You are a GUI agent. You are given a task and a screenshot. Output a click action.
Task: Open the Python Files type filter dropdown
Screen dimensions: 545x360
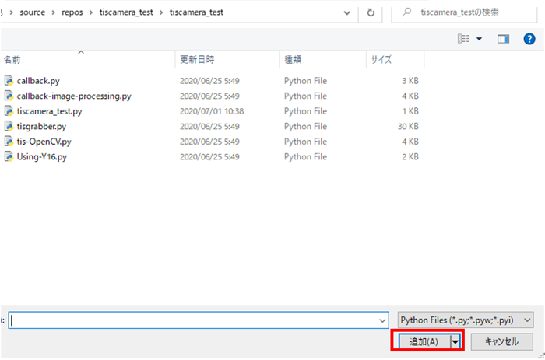coord(527,320)
